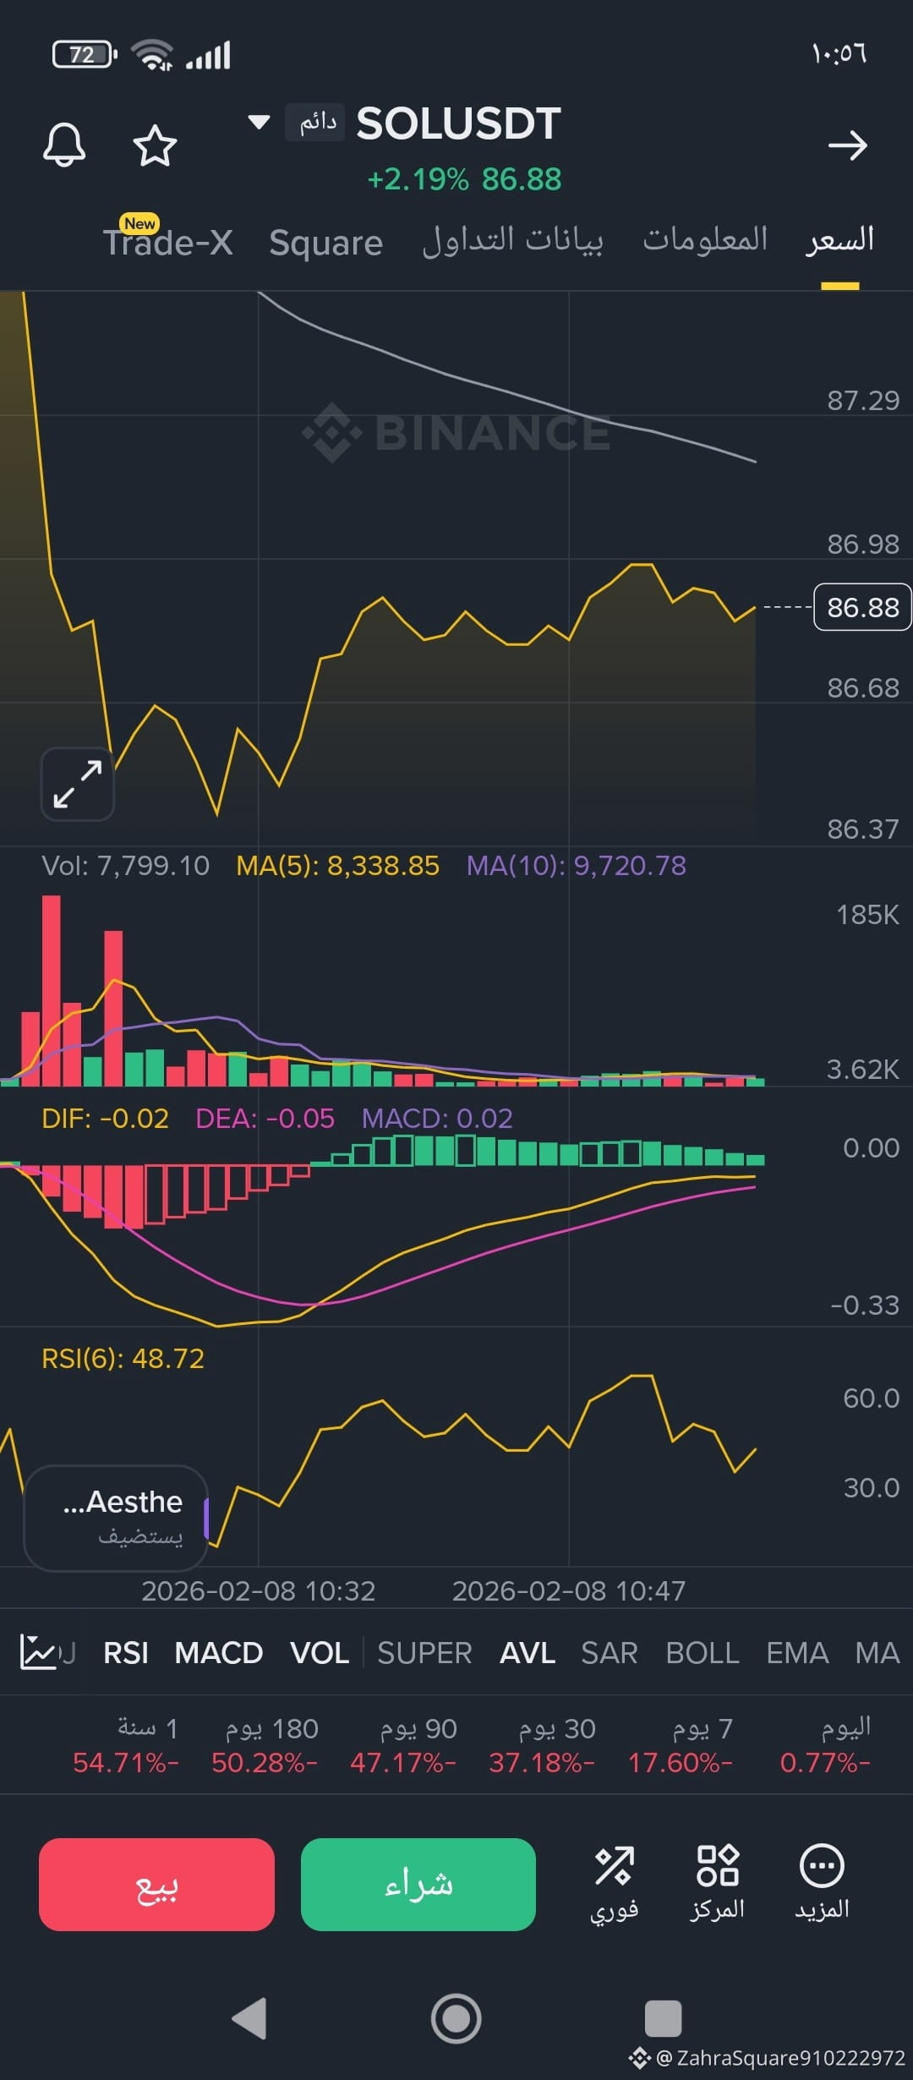Toggle SUPER indicator
Viewport: 913px width, 2080px height.
click(424, 1653)
